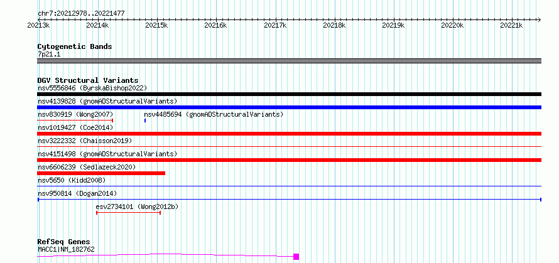Viewport: 559px width, 263px height.
Task: Select the DGV Structural Variants track title
Action: click(88, 80)
